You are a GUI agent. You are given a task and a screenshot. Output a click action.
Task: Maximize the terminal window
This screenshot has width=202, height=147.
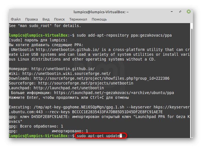coord(180,12)
